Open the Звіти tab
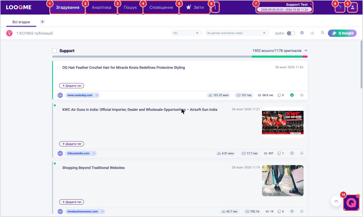This screenshot has height=217, width=363. coord(195,8)
